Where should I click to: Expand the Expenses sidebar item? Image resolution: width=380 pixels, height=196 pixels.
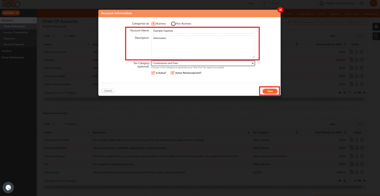tap(18, 39)
